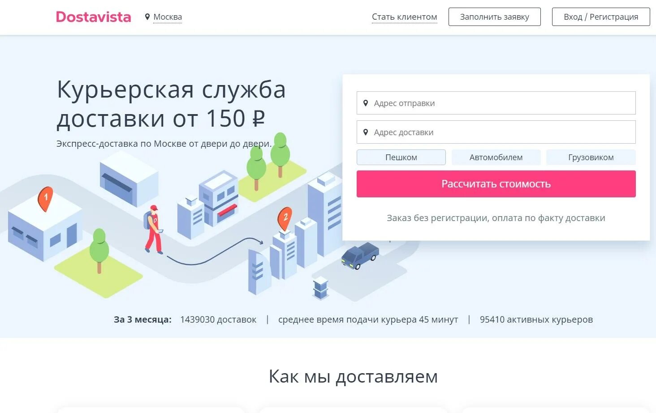Viewport: 656px width, 413px height.
Task: Click the Как мы доставляем heading
Action: coord(353,376)
